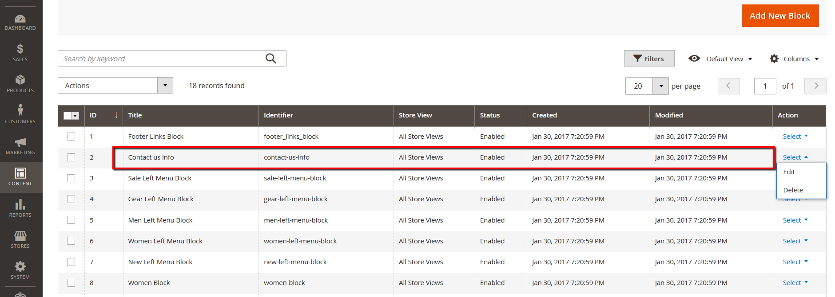Click the search magnifier icon
Image resolution: width=835 pixels, height=297 pixels.
[271, 59]
